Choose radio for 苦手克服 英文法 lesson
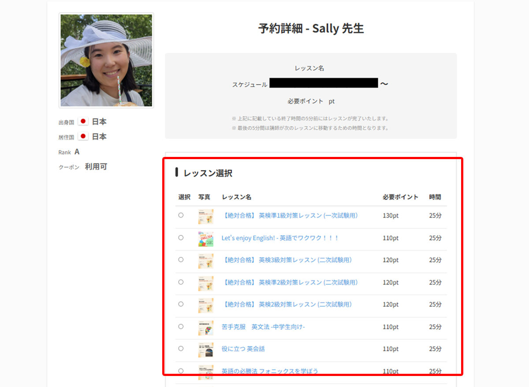The width and height of the screenshot is (529, 387). pos(181,327)
